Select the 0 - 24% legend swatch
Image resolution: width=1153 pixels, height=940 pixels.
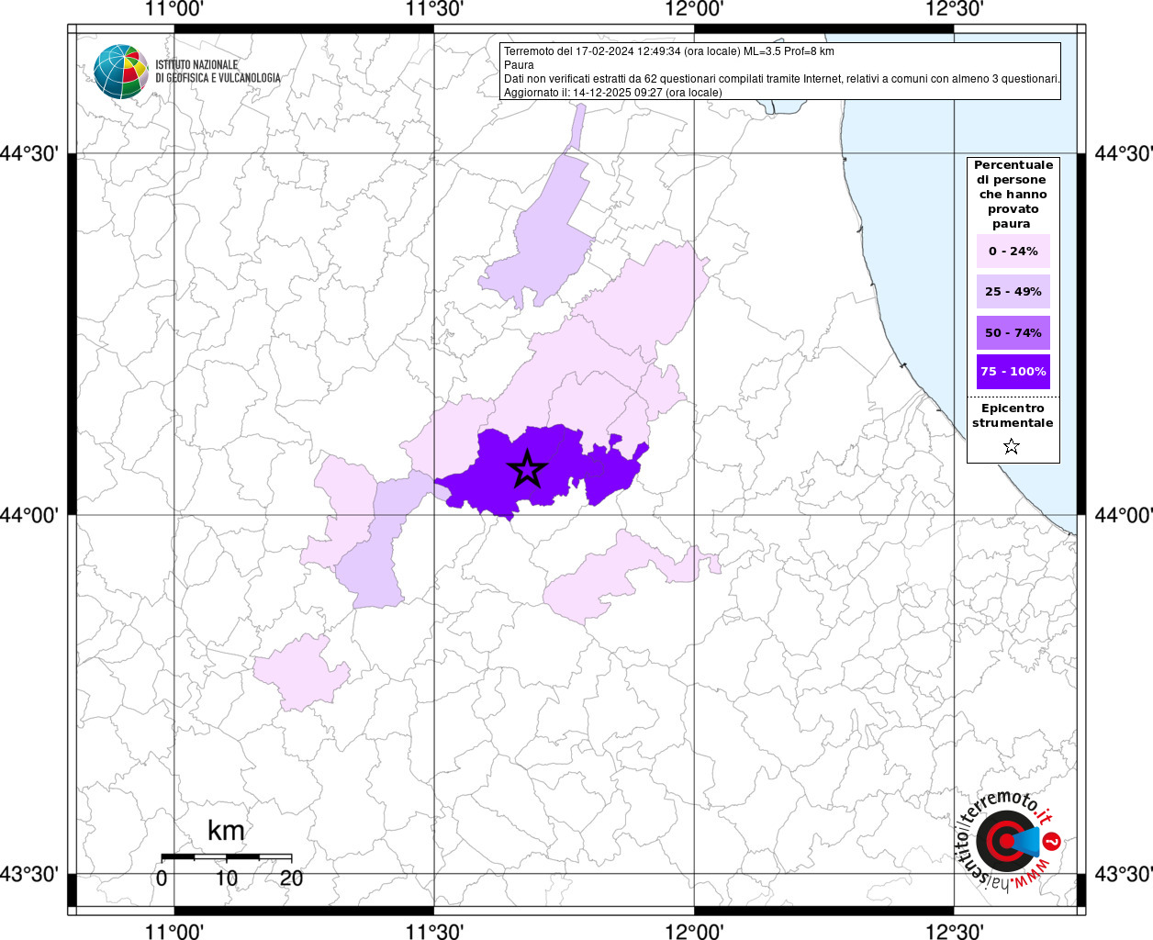(x=1013, y=252)
